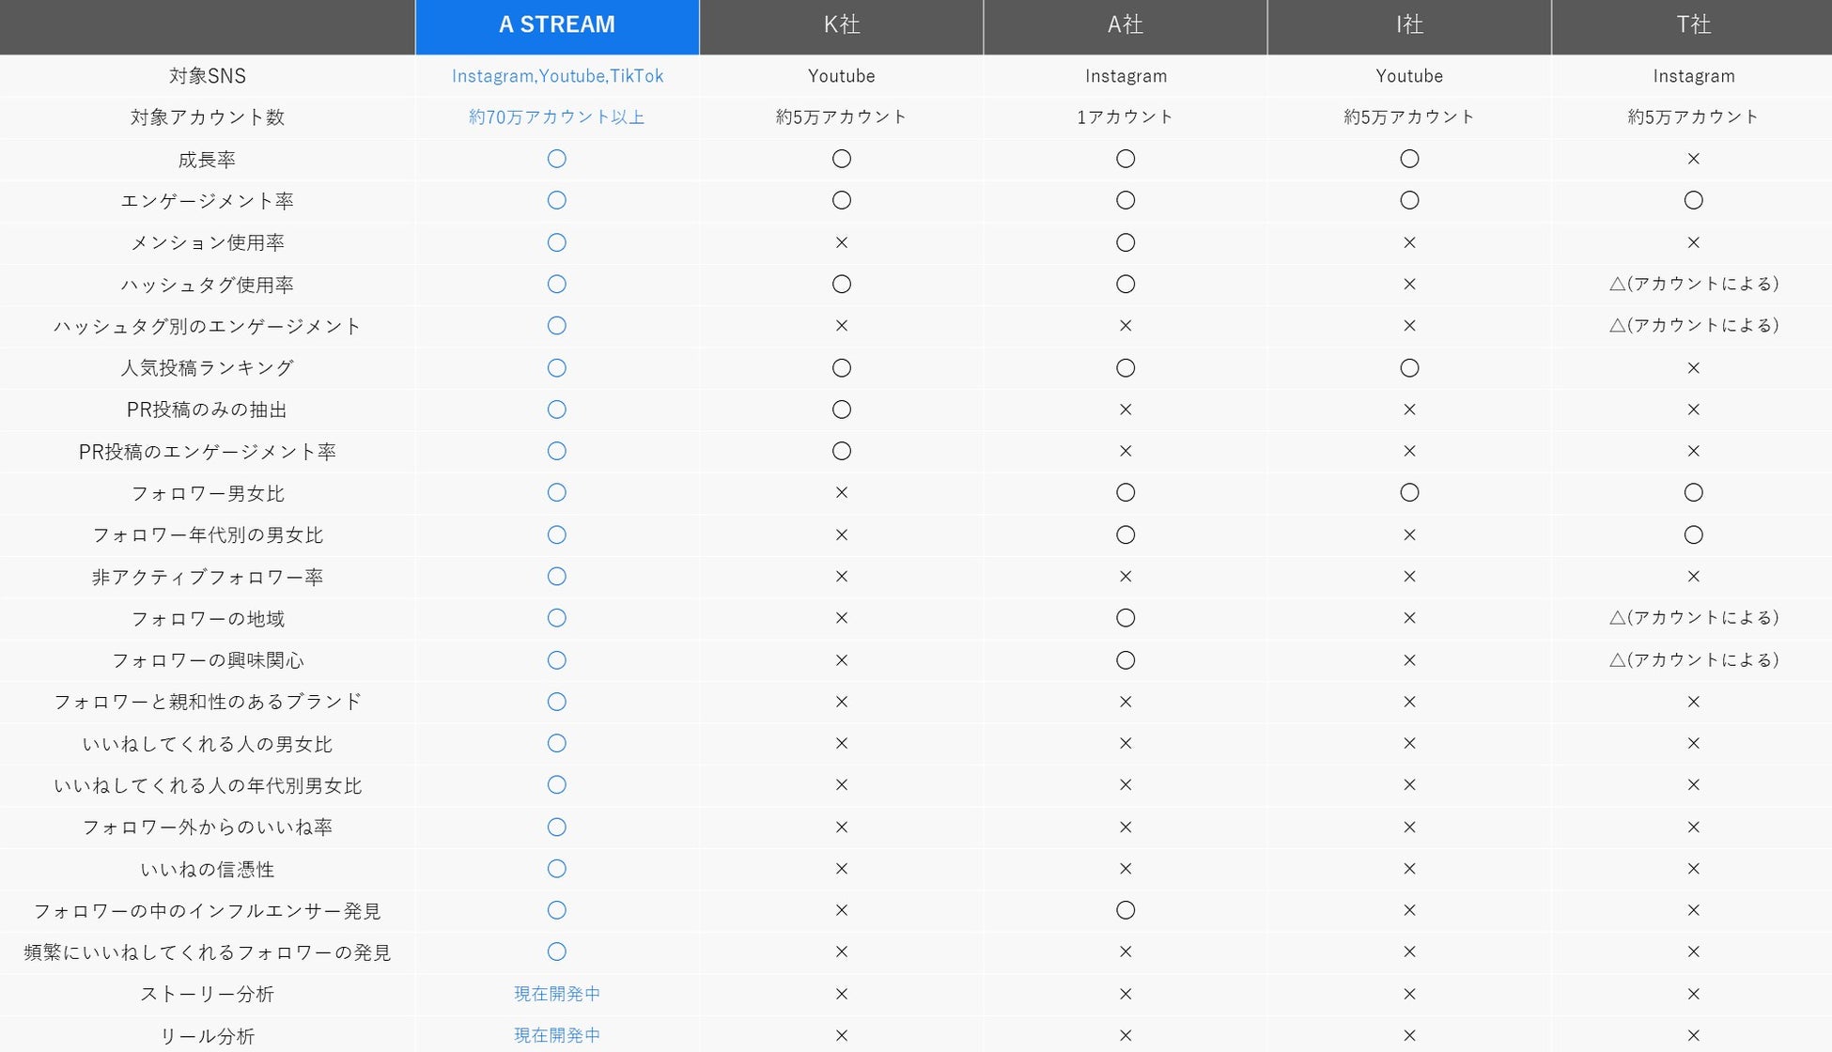The width and height of the screenshot is (1832, 1052).
Task: Select K社 cross in メンション使用率 row
Action: pyautogui.click(x=841, y=242)
